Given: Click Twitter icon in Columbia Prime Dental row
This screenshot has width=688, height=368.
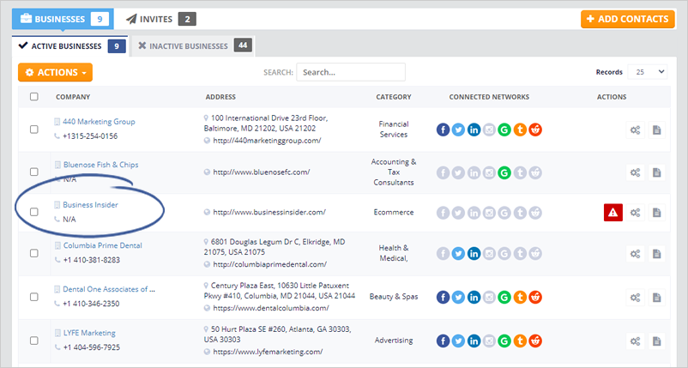Looking at the screenshot, I should coord(458,253).
